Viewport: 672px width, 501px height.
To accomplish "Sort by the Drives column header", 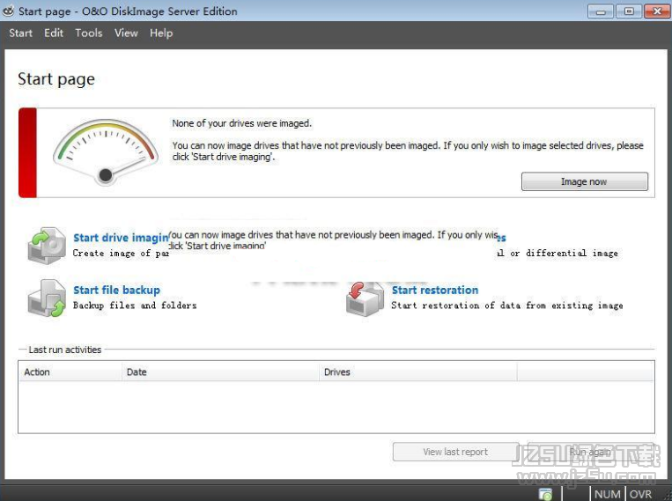I will coord(418,372).
